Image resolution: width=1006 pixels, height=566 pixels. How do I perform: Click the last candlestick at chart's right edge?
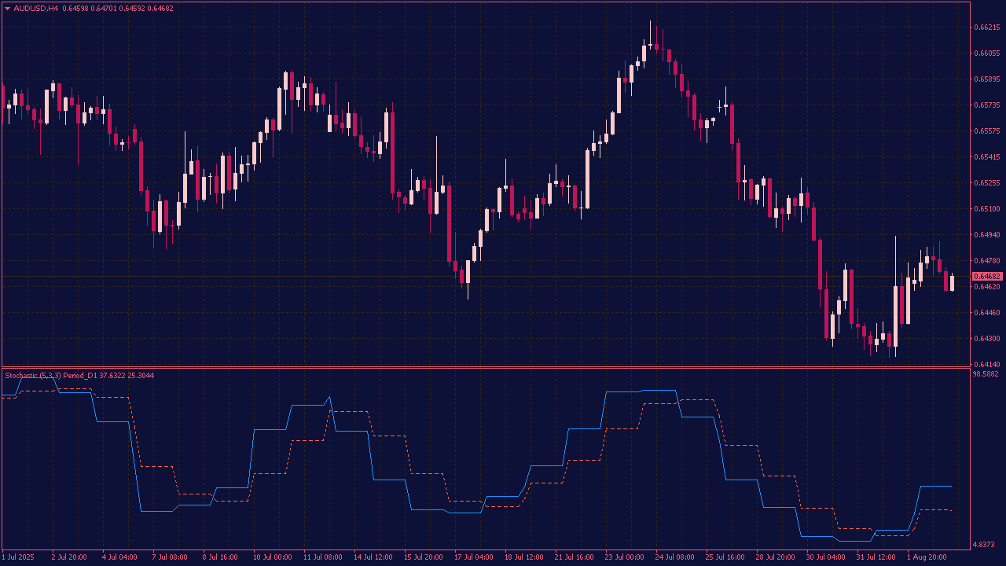pos(952,283)
